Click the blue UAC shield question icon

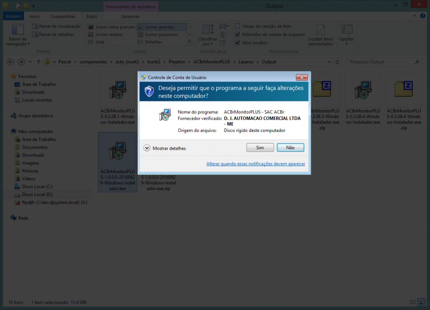(x=149, y=91)
